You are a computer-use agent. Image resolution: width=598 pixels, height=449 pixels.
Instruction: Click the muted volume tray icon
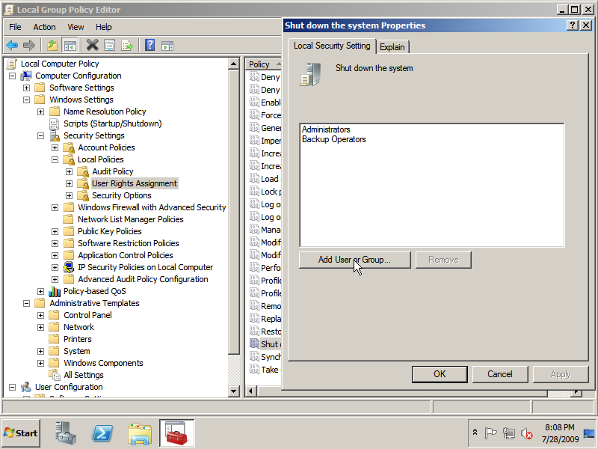pos(527,433)
